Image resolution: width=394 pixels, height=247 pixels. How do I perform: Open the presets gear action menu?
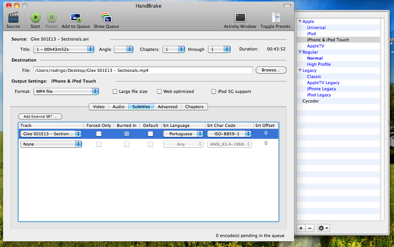tap(324, 228)
